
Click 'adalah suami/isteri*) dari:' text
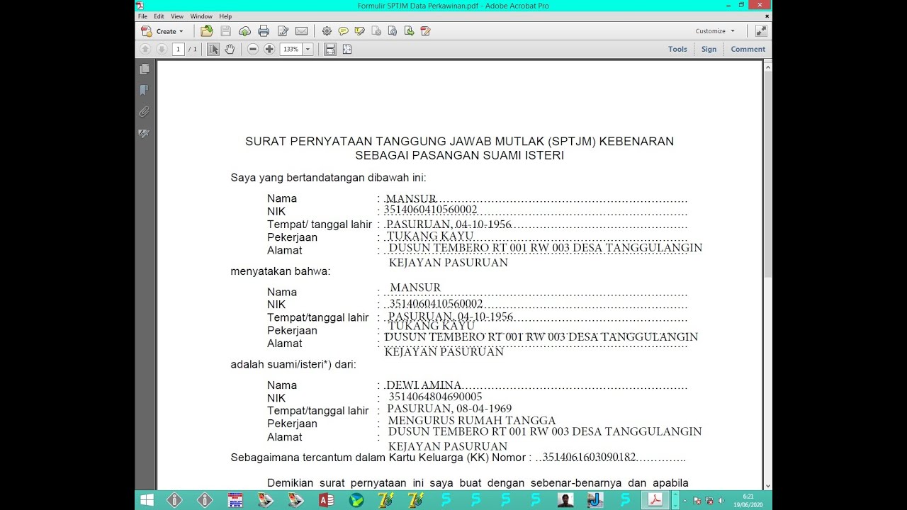pyautogui.click(x=293, y=364)
